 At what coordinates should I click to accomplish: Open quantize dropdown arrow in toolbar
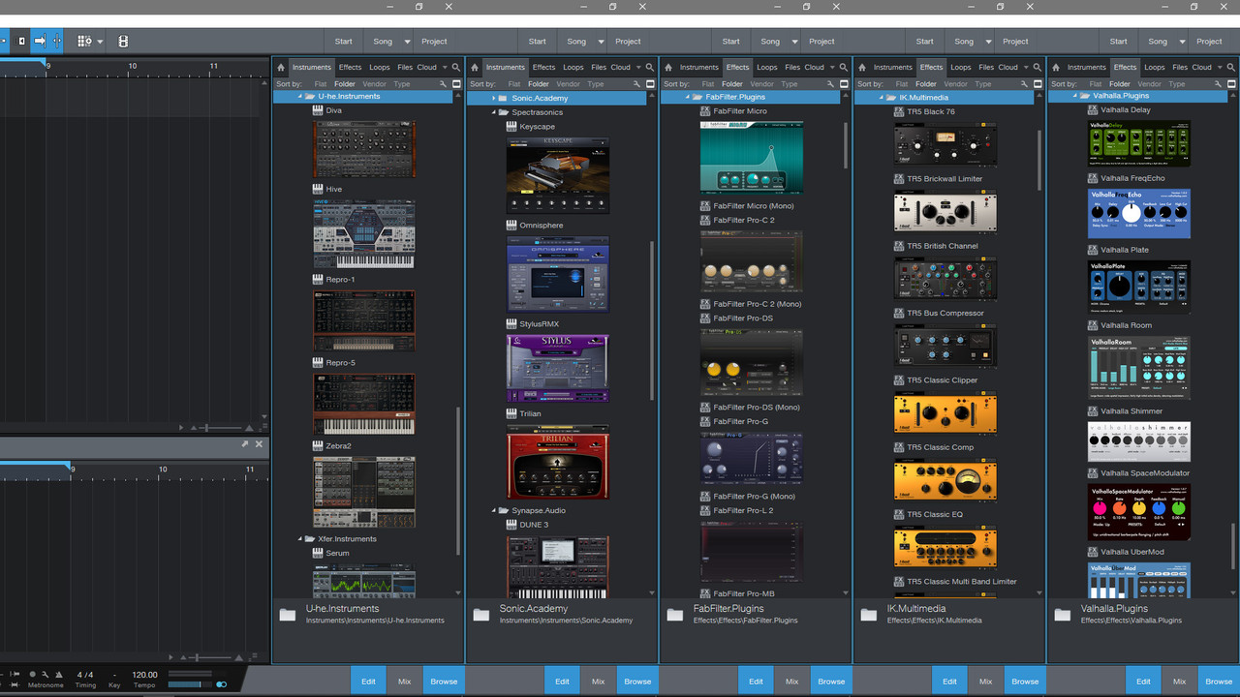click(100, 42)
